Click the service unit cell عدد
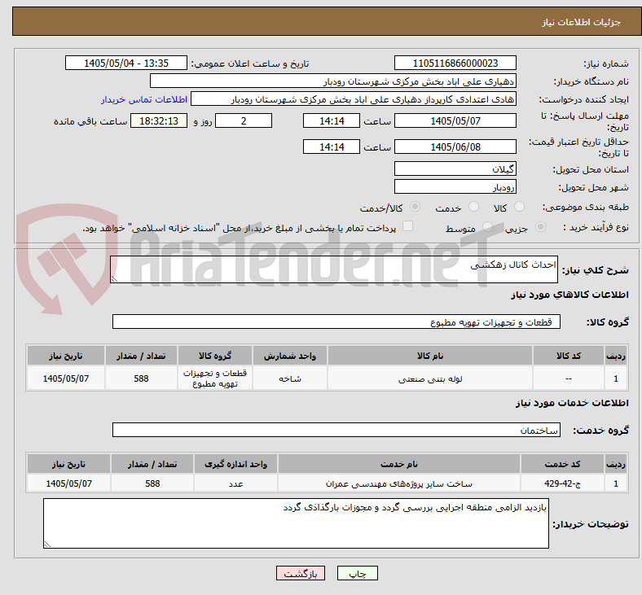Screen dimensions: 642x595 coord(235,483)
